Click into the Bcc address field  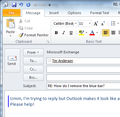[83, 77]
